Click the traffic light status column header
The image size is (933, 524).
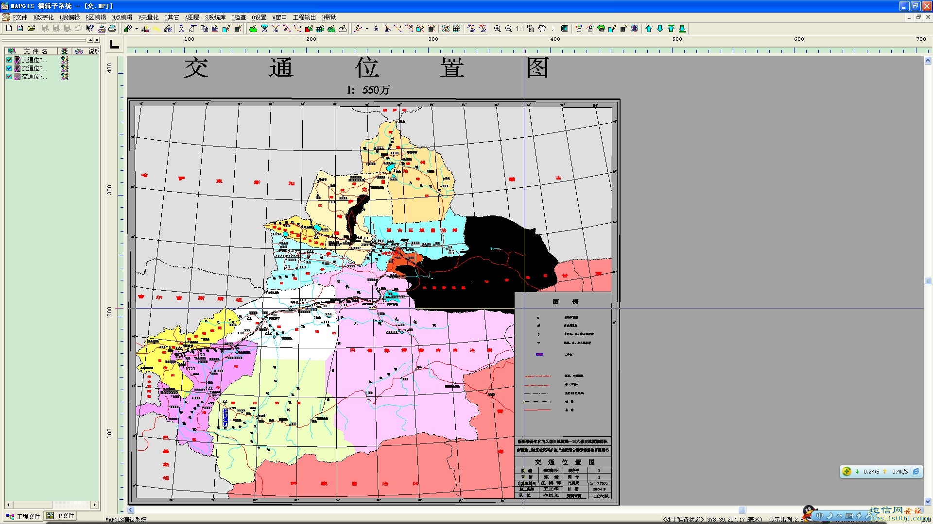(65, 51)
